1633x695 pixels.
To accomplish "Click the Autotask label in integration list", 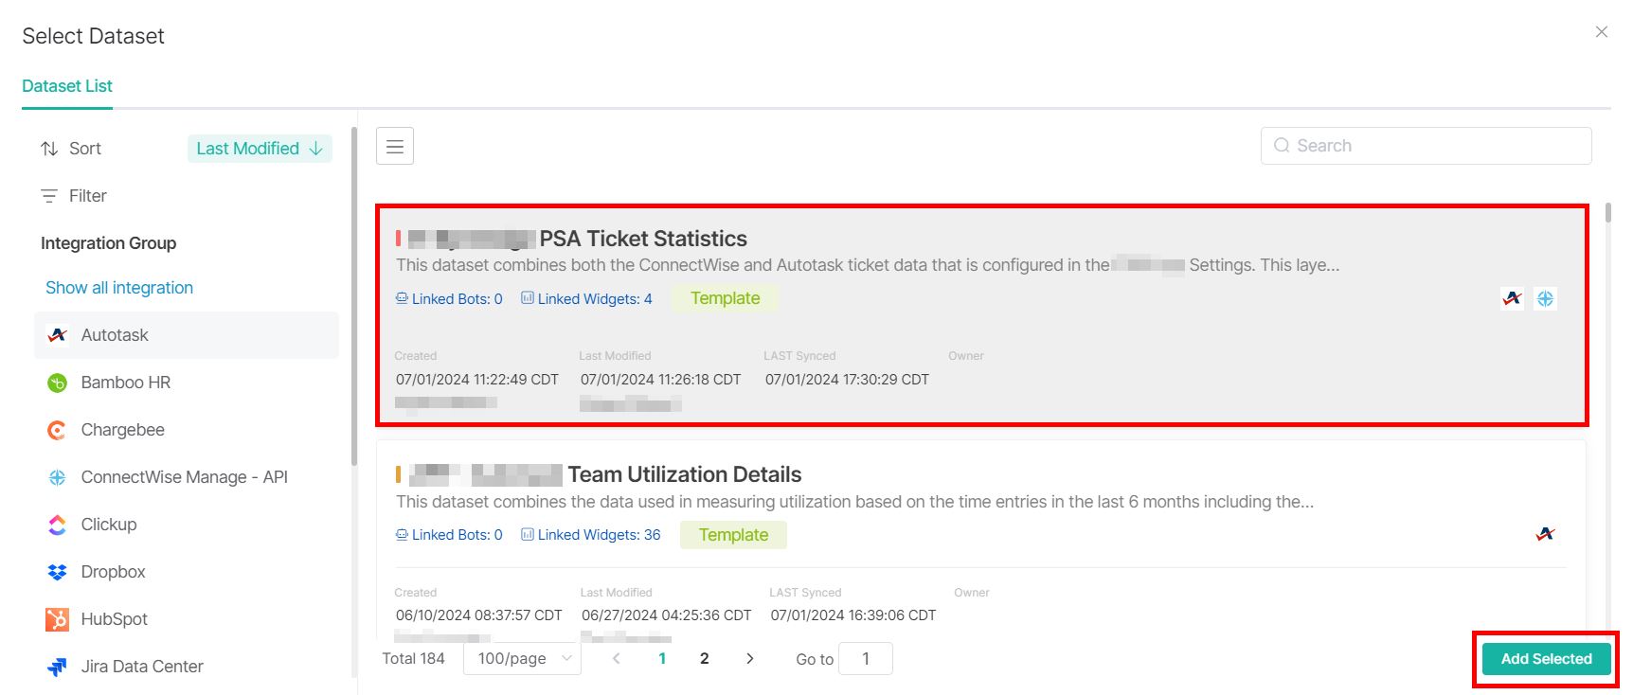I will point(115,335).
